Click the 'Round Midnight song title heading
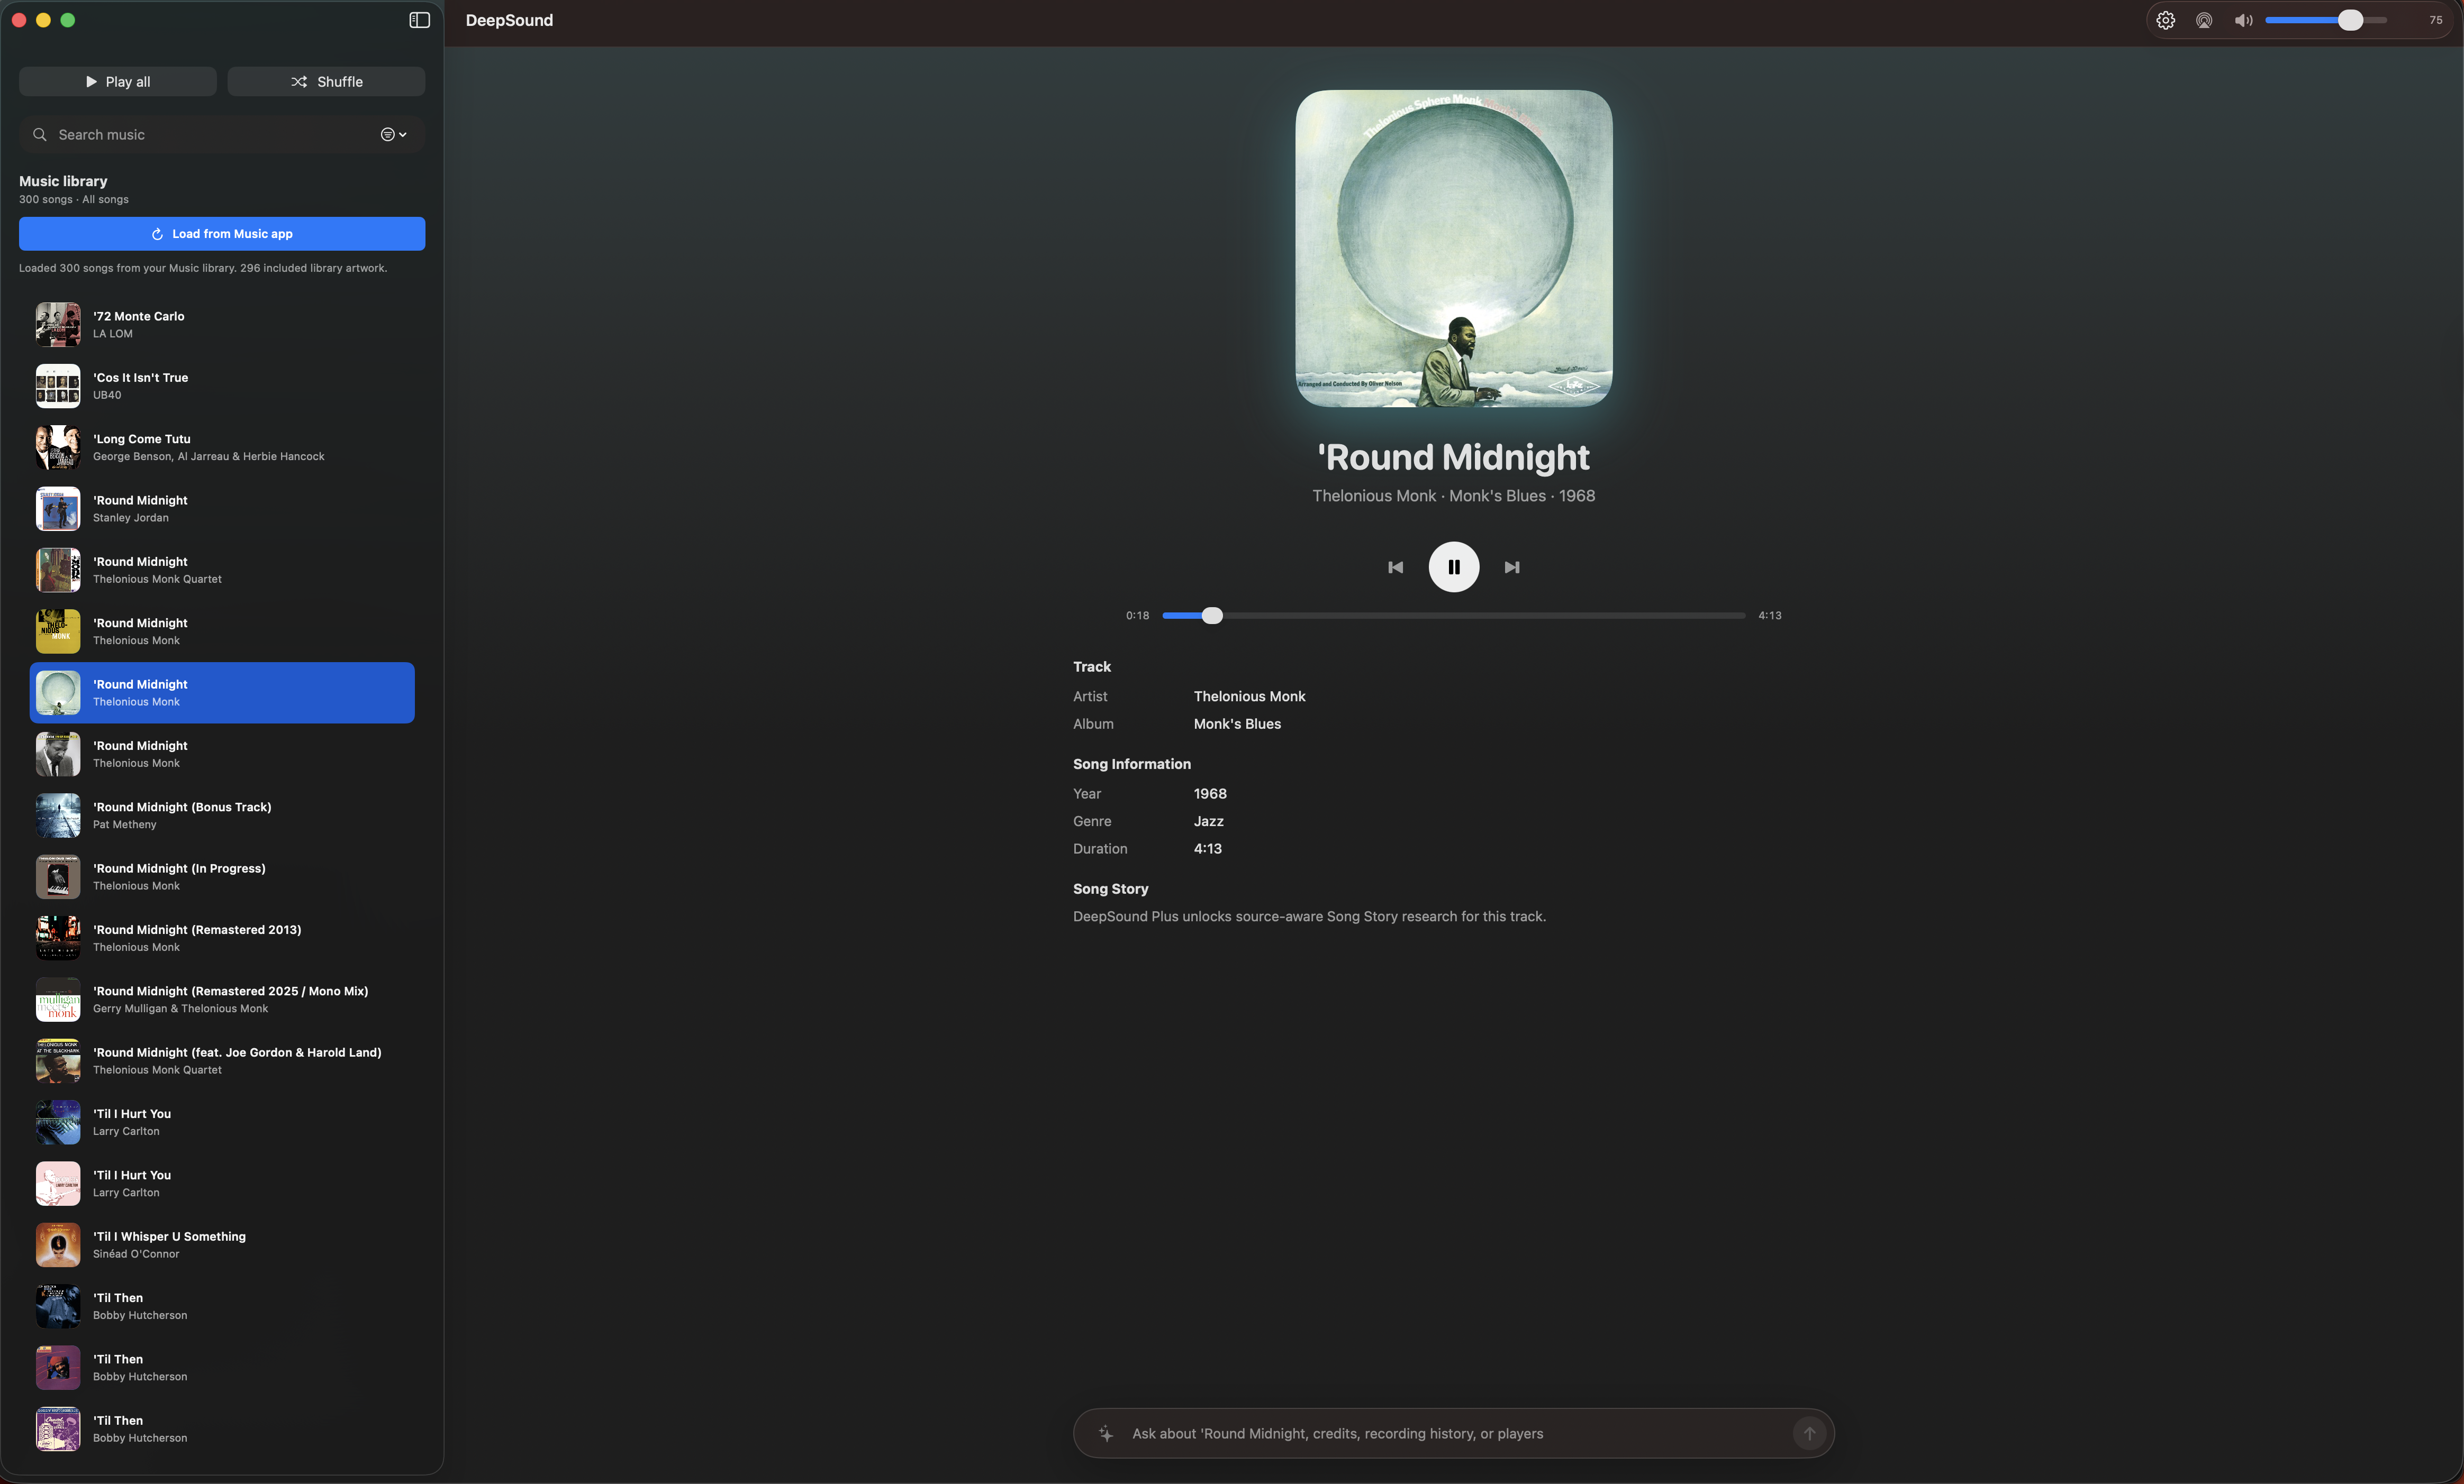 pos(1453,457)
